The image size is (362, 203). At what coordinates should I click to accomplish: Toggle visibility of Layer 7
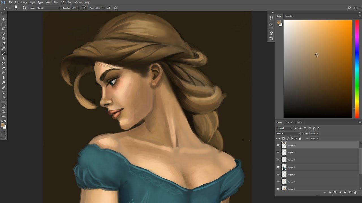click(x=278, y=182)
